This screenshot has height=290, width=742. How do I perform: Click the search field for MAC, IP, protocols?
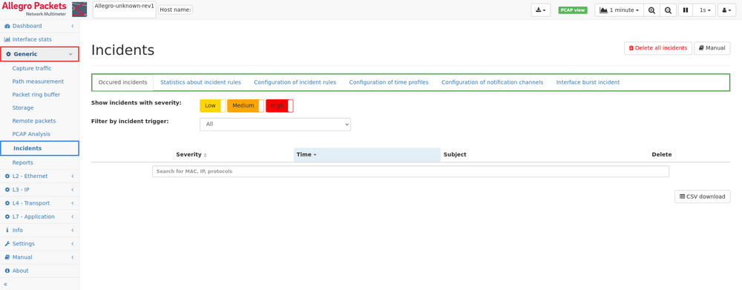tap(410, 171)
